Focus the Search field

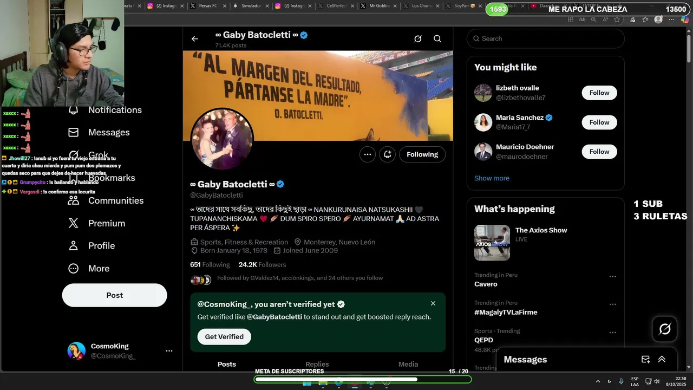(x=546, y=38)
